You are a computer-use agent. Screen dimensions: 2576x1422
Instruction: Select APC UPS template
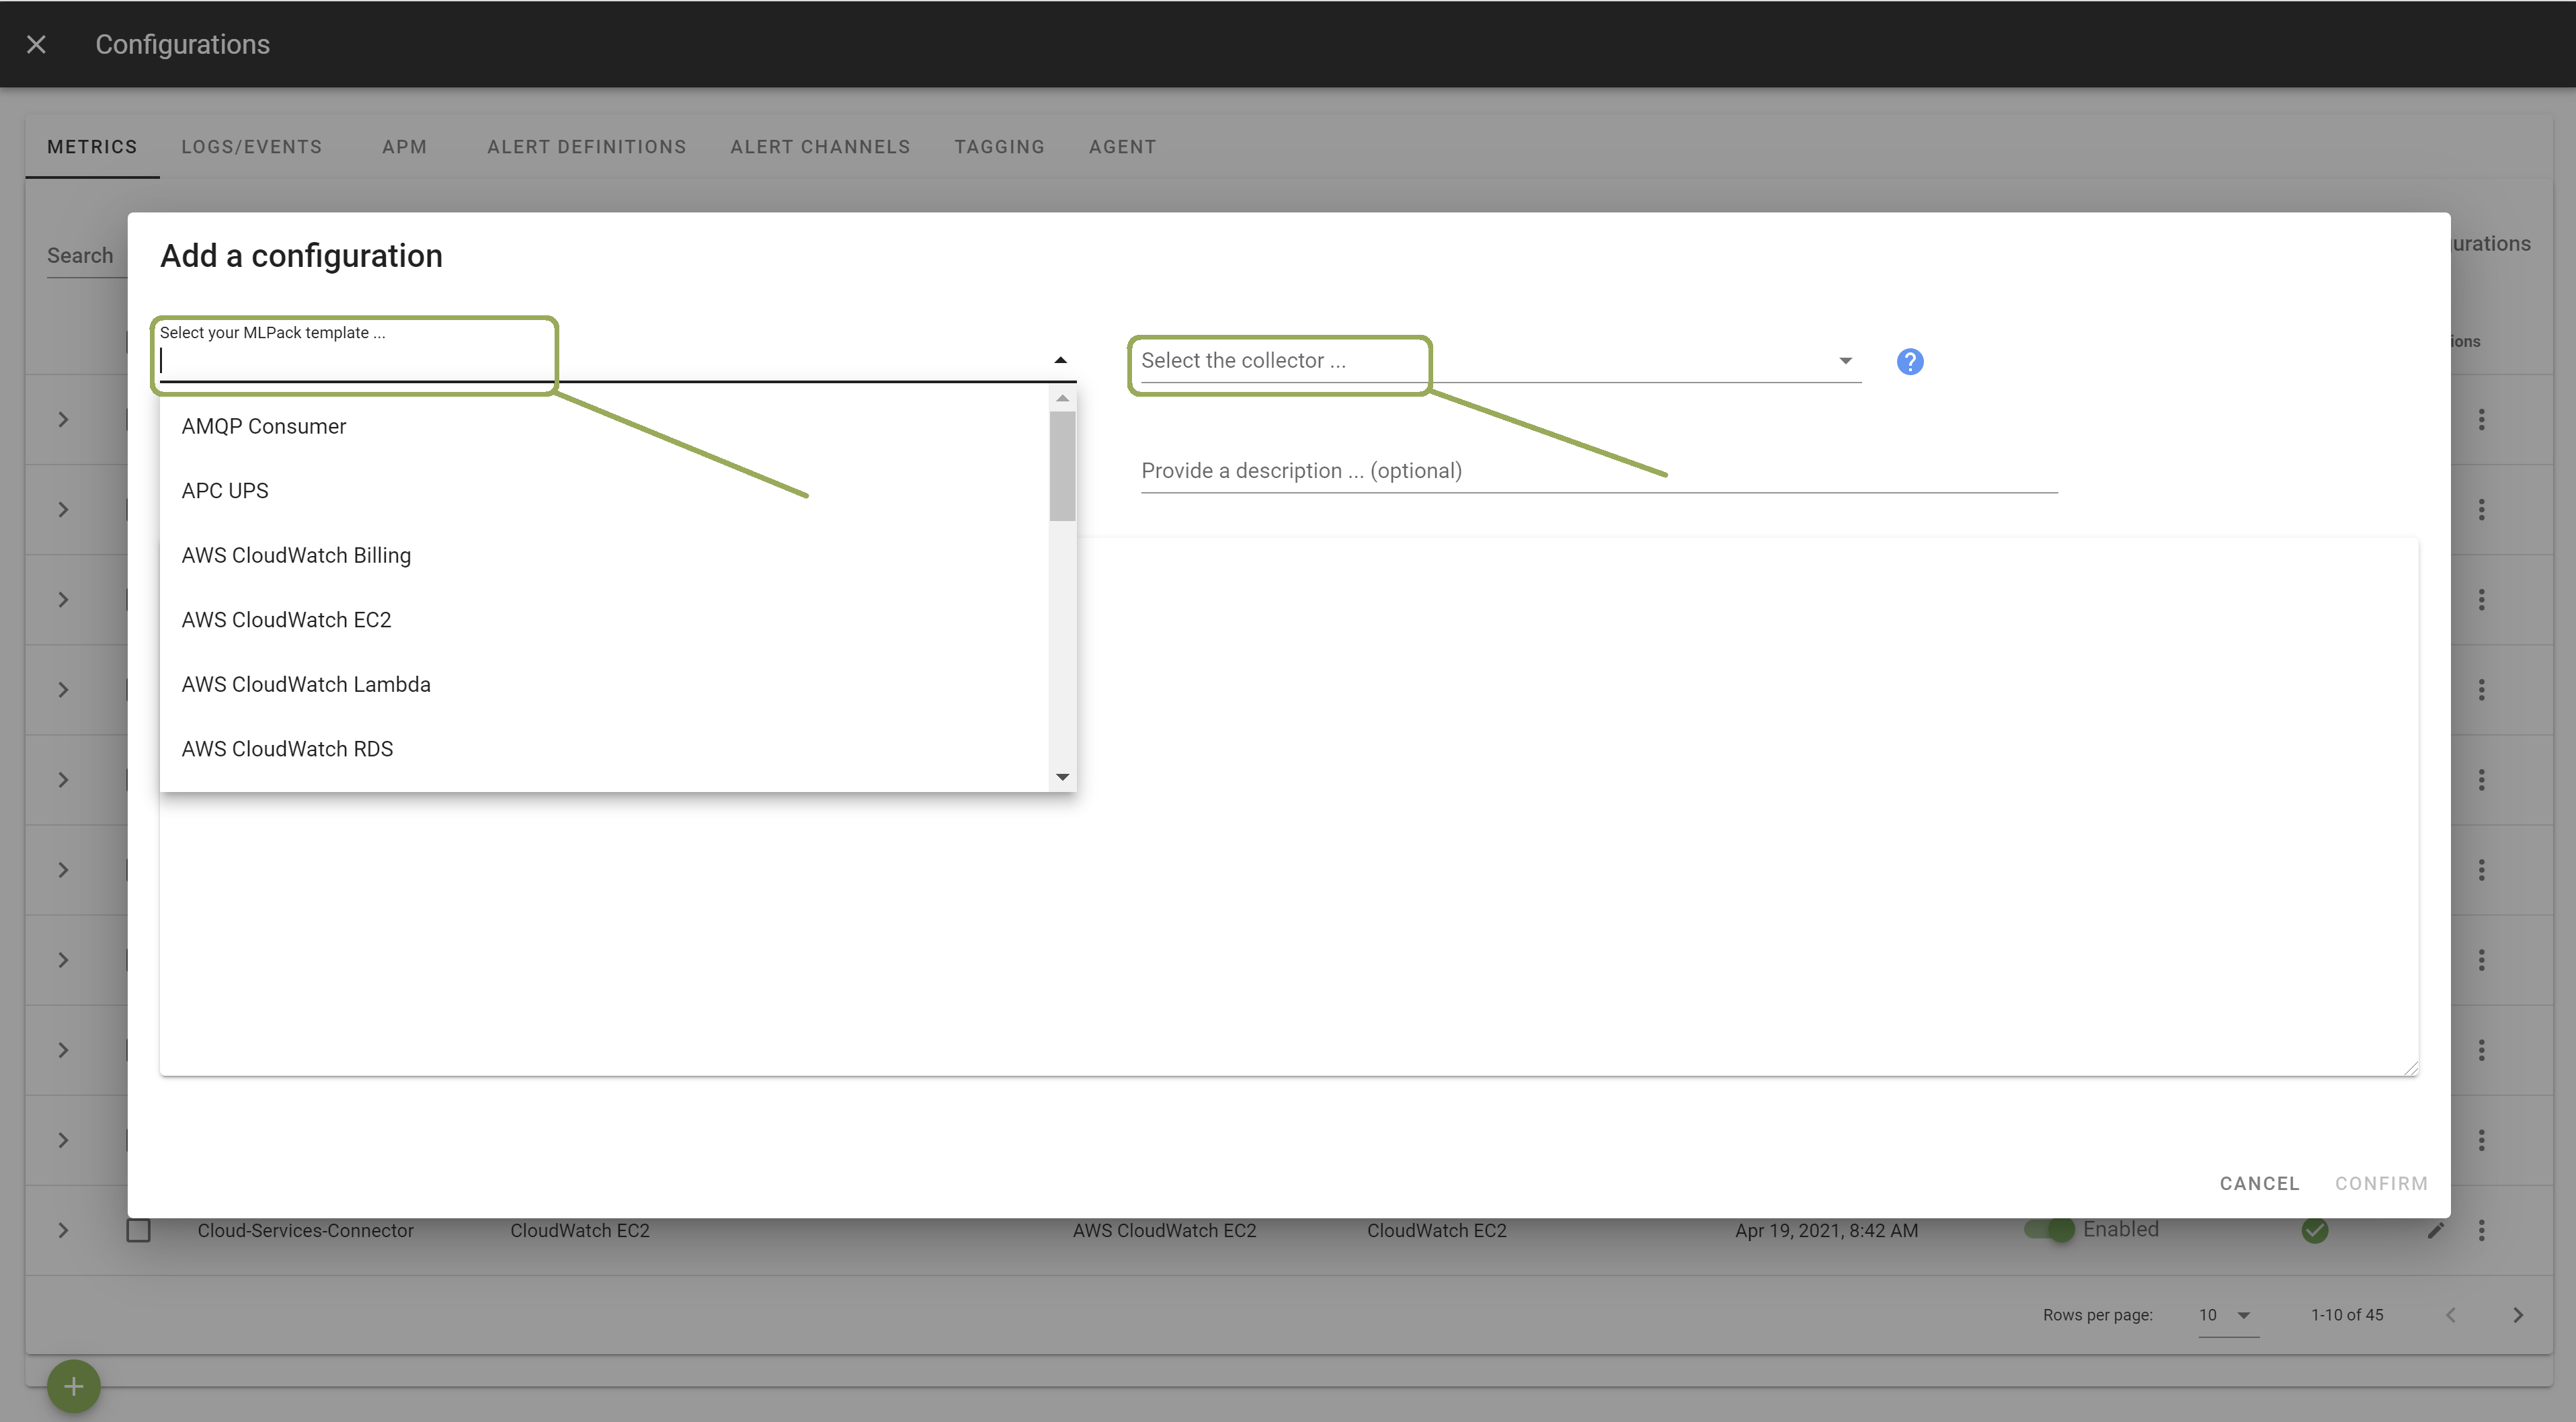click(224, 489)
